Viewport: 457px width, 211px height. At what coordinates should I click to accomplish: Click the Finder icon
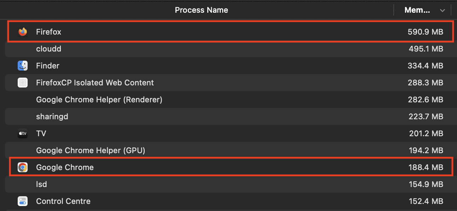click(22, 66)
